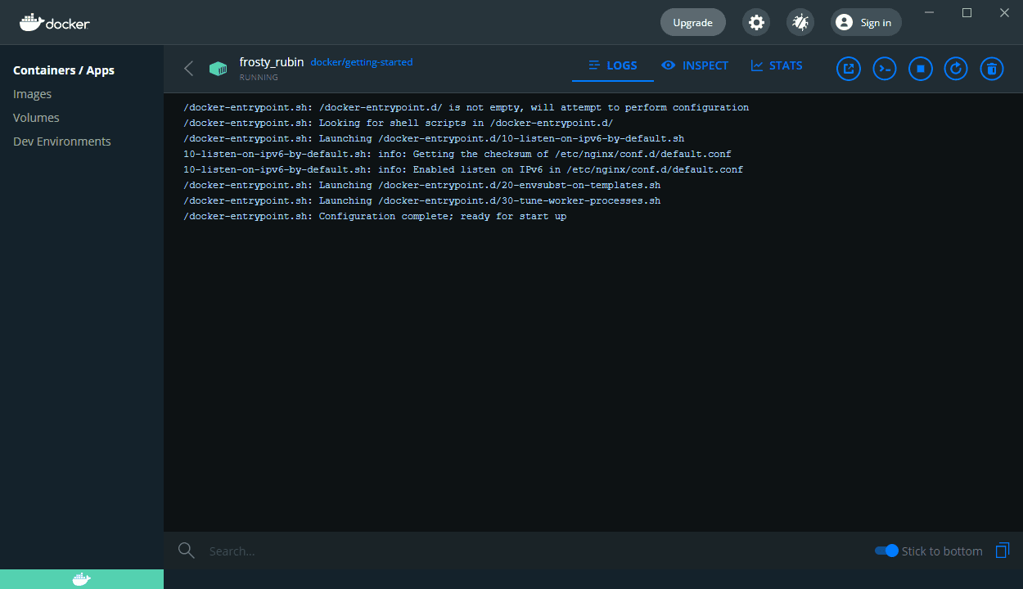
Task: Open the Troubleshoot bug icon
Action: pos(800,22)
